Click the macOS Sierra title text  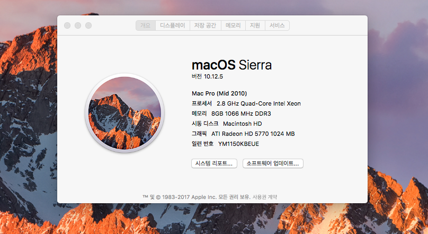[x=231, y=65]
